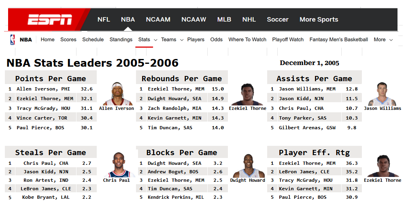Click the December 1, 2005 date
406x204 pixels.
pos(309,63)
